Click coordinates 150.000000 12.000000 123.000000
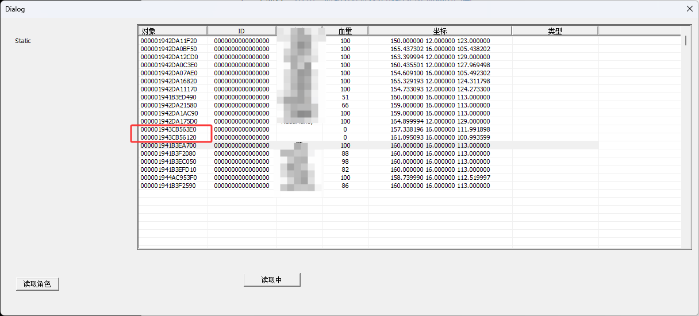 440,41
